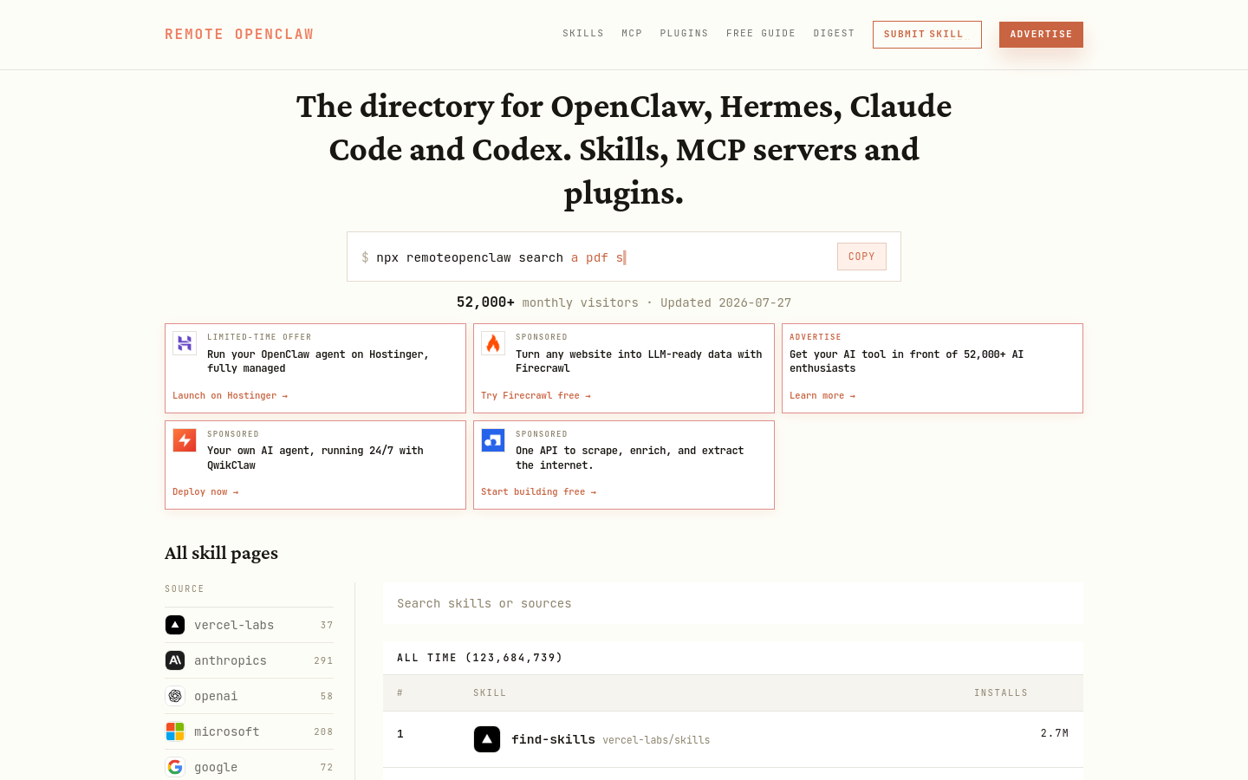Viewport: 1248px width, 780px height.
Task: Click the INSTALLS column header
Action: 1001,692
